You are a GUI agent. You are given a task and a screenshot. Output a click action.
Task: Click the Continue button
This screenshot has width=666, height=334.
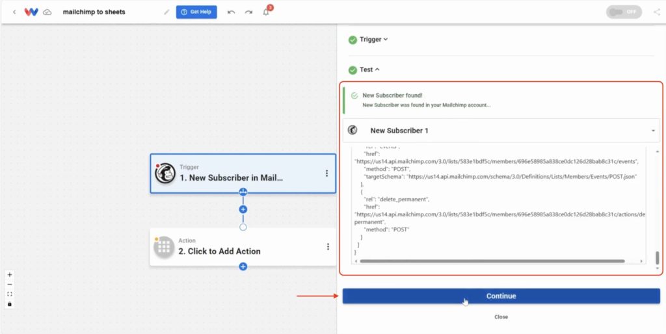[501, 296]
